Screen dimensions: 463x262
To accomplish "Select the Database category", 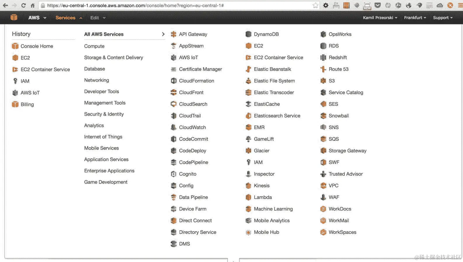I will click(95, 69).
